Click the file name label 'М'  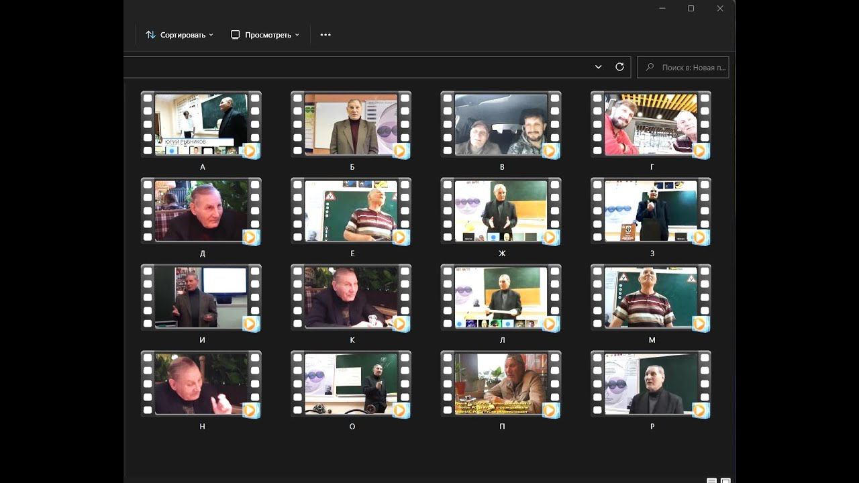652,340
